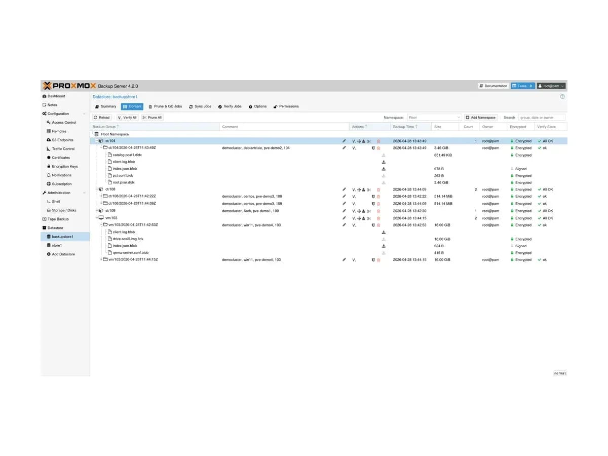Open the Permissions tab
608x456 pixels.
click(x=286, y=106)
